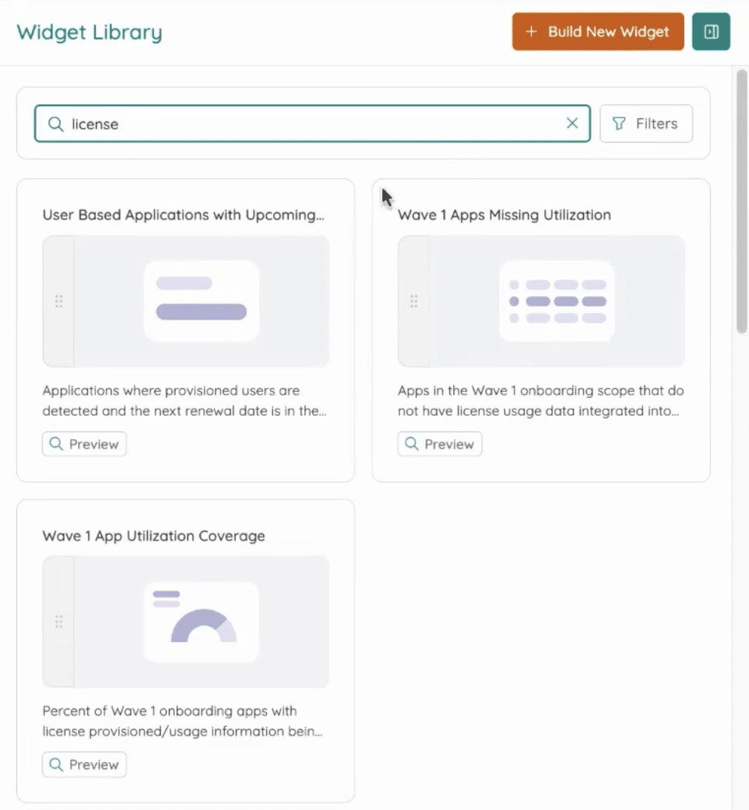The height and width of the screenshot is (810, 749).
Task: Click the funnel icon on the Filters button
Action: tap(620, 123)
